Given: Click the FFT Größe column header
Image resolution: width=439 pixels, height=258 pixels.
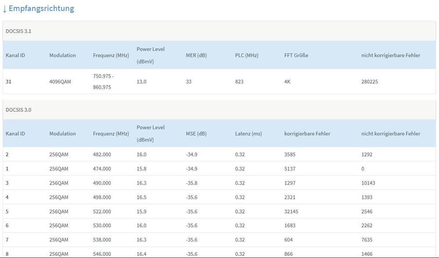Looking at the screenshot, I should (296, 55).
